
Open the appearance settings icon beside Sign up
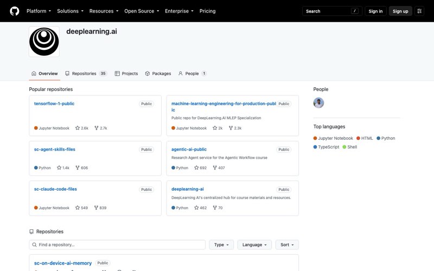click(419, 11)
